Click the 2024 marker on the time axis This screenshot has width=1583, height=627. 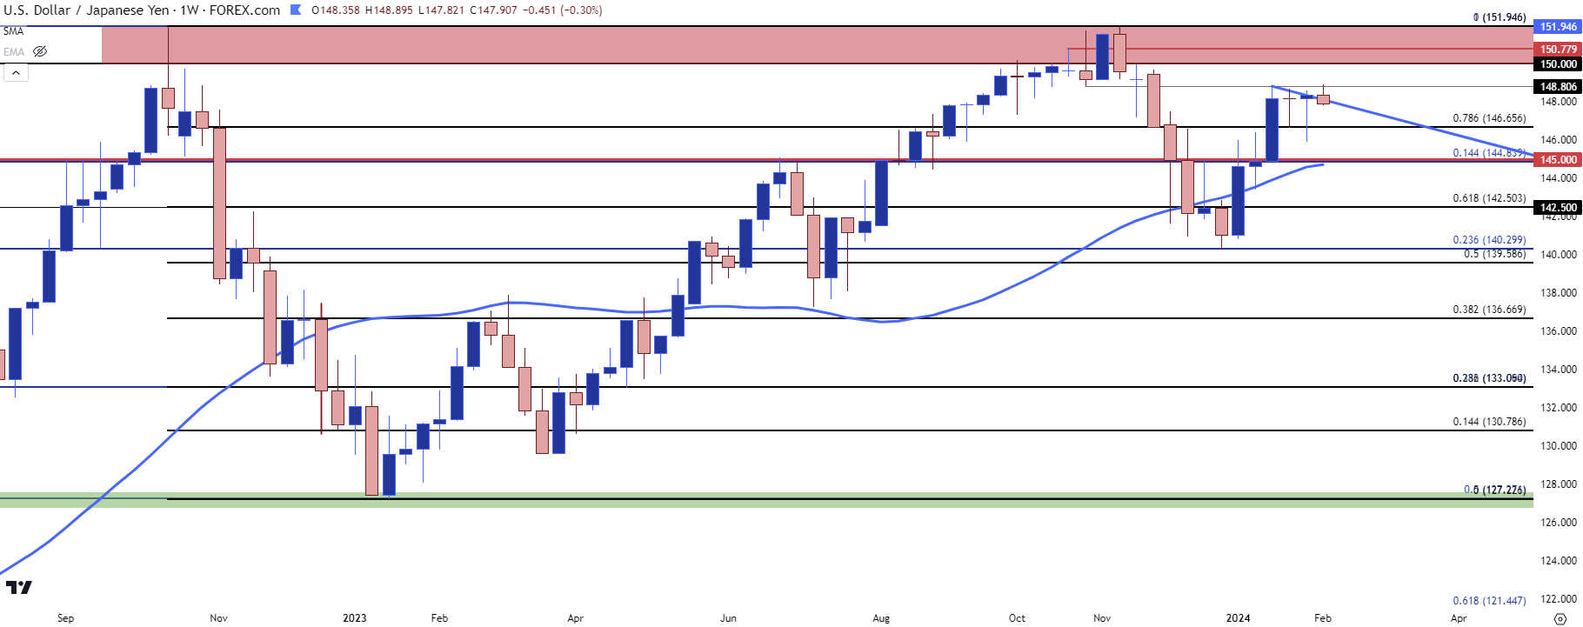(x=1239, y=618)
